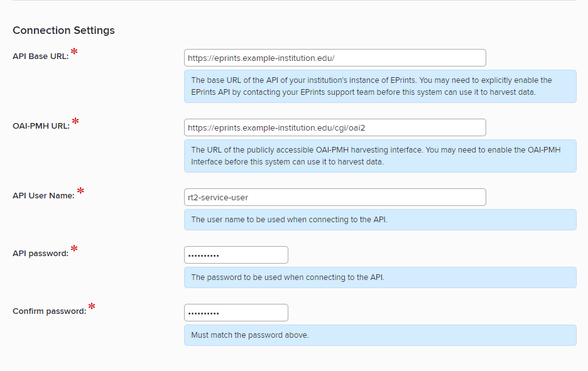This screenshot has width=588, height=371.
Task: Click the OAI-PMH harvesting interface help text
Action: 379,156
